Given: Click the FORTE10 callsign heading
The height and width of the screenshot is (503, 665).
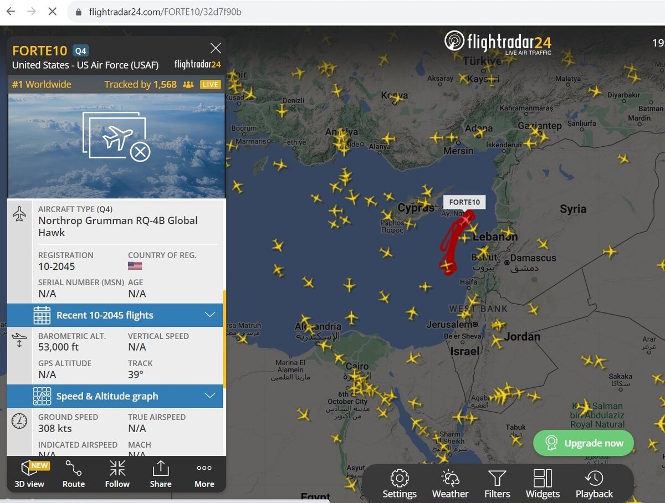Looking at the screenshot, I should click(40, 51).
